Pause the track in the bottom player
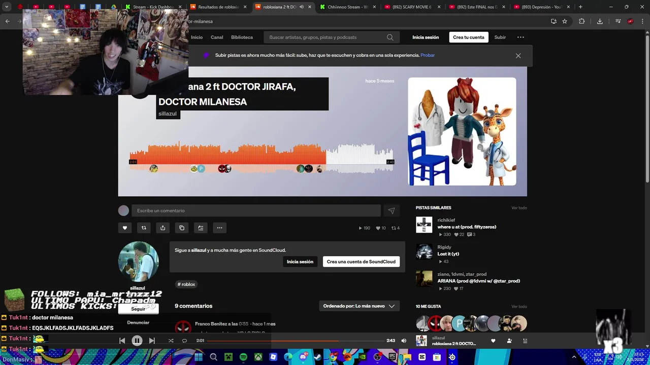Viewport: 650px width, 365px height. 137,341
